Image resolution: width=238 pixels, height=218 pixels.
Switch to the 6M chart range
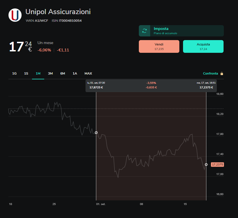click(63, 73)
